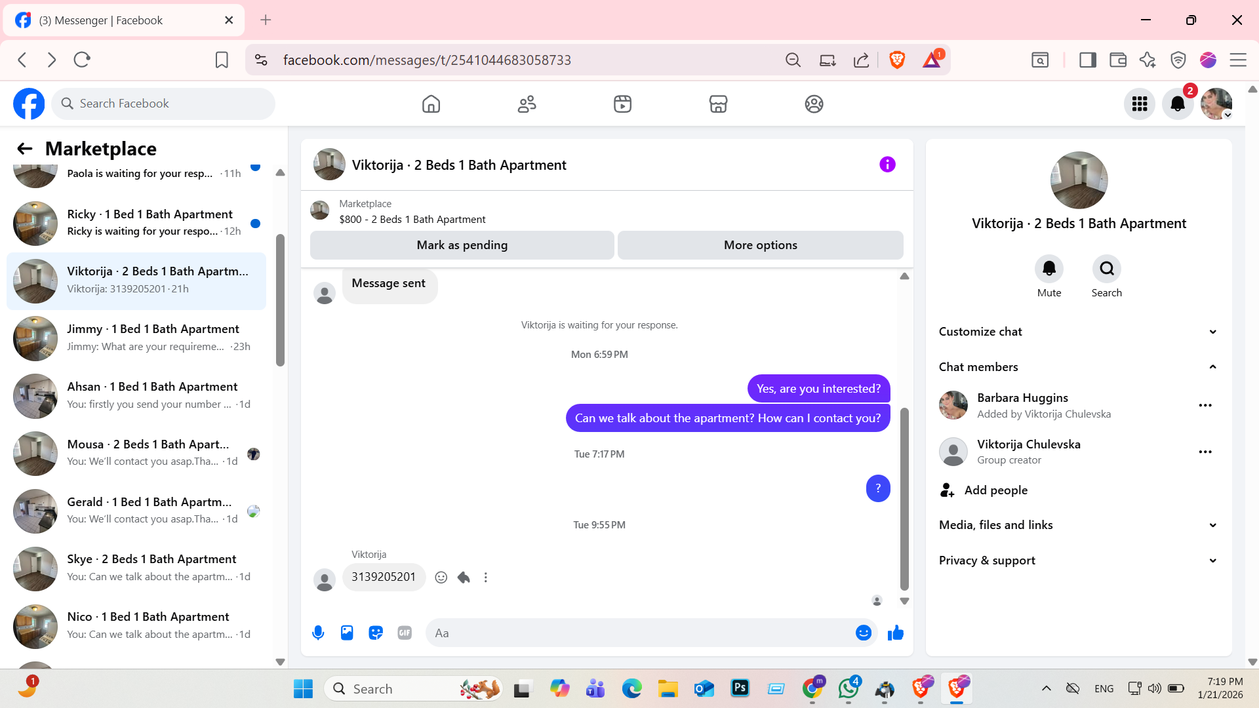This screenshot has width=1259, height=708.
Task: Click the conversation list scrollbar
Action: pyautogui.click(x=280, y=300)
